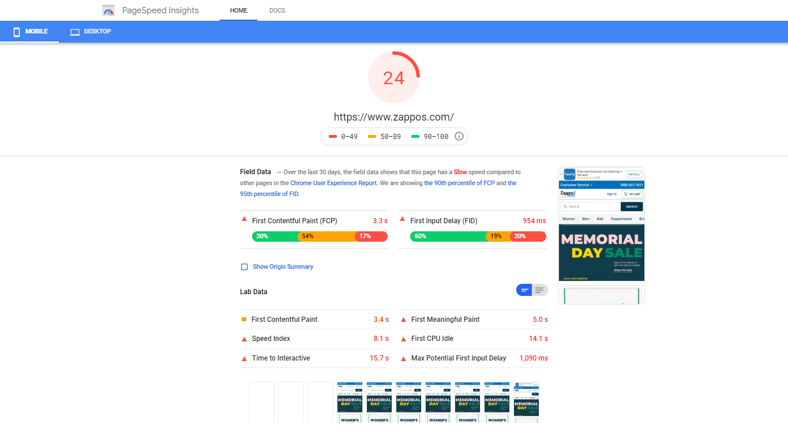This screenshot has width=788, height=443.
Task: Click the red triangle beside Max Potential First Input Delay
Action: point(404,358)
